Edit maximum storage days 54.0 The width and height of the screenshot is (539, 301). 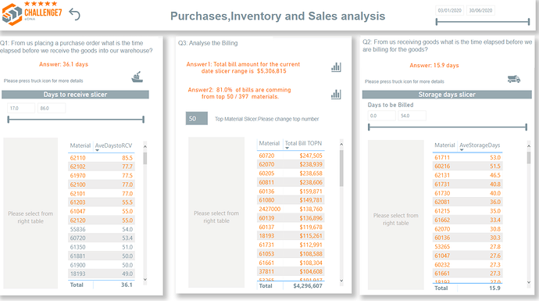pos(412,116)
